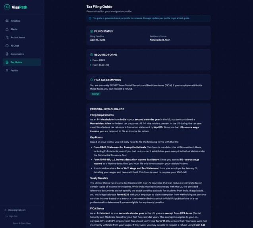253x228 pixels.
Task: Click the bold Form 843 text
Action: click(200, 225)
